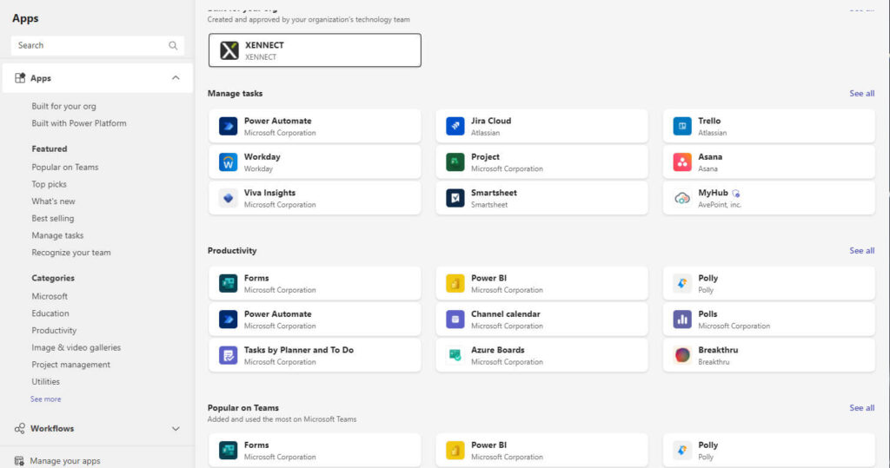Select What's new in sidebar
Screen dimensions: 890x468
(53, 201)
